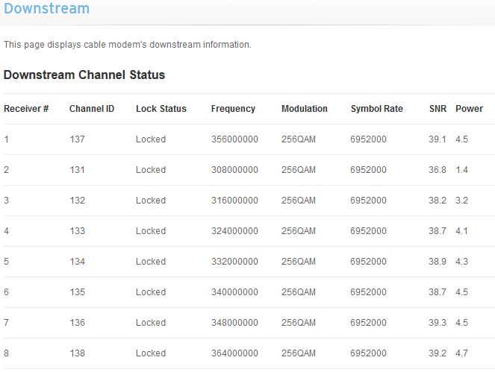495x372 pixels.
Task: Select frequency value 308000000
Action: [x=234, y=170]
